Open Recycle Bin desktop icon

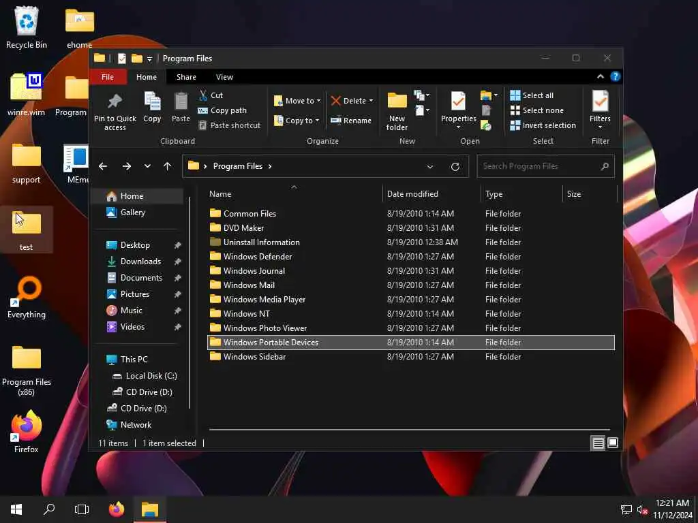coord(27,27)
